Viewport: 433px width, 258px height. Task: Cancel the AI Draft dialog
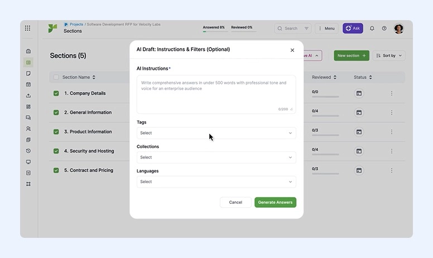pos(235,202)
